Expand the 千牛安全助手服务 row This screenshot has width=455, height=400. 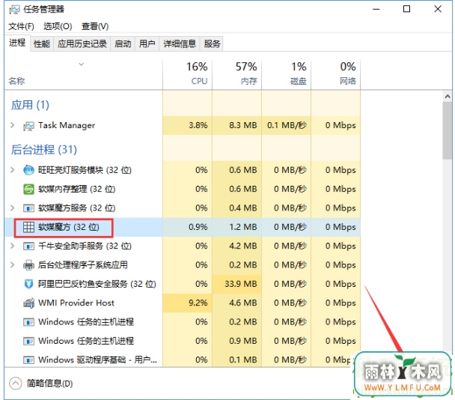pyautogui.click(x=12, y=246)
